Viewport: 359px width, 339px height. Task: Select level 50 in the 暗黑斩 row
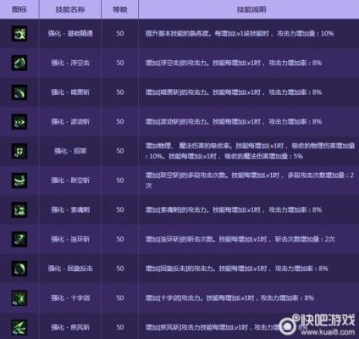coord(120,92)
